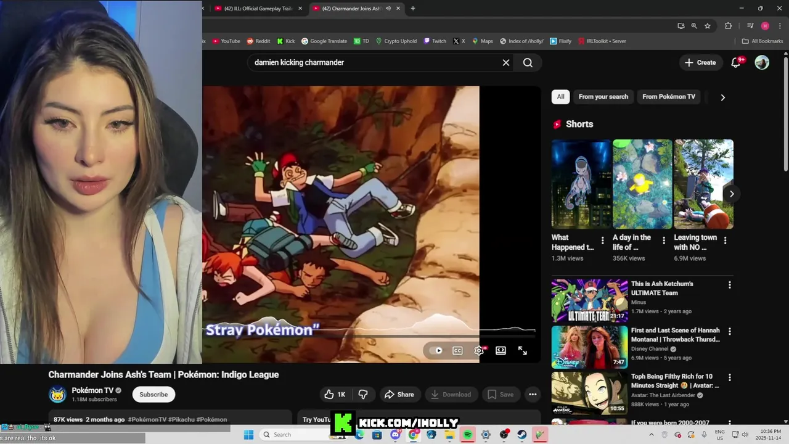789x444 pixels.
Task: Open options for What Happened Short
Action: [x=603, y=240]
